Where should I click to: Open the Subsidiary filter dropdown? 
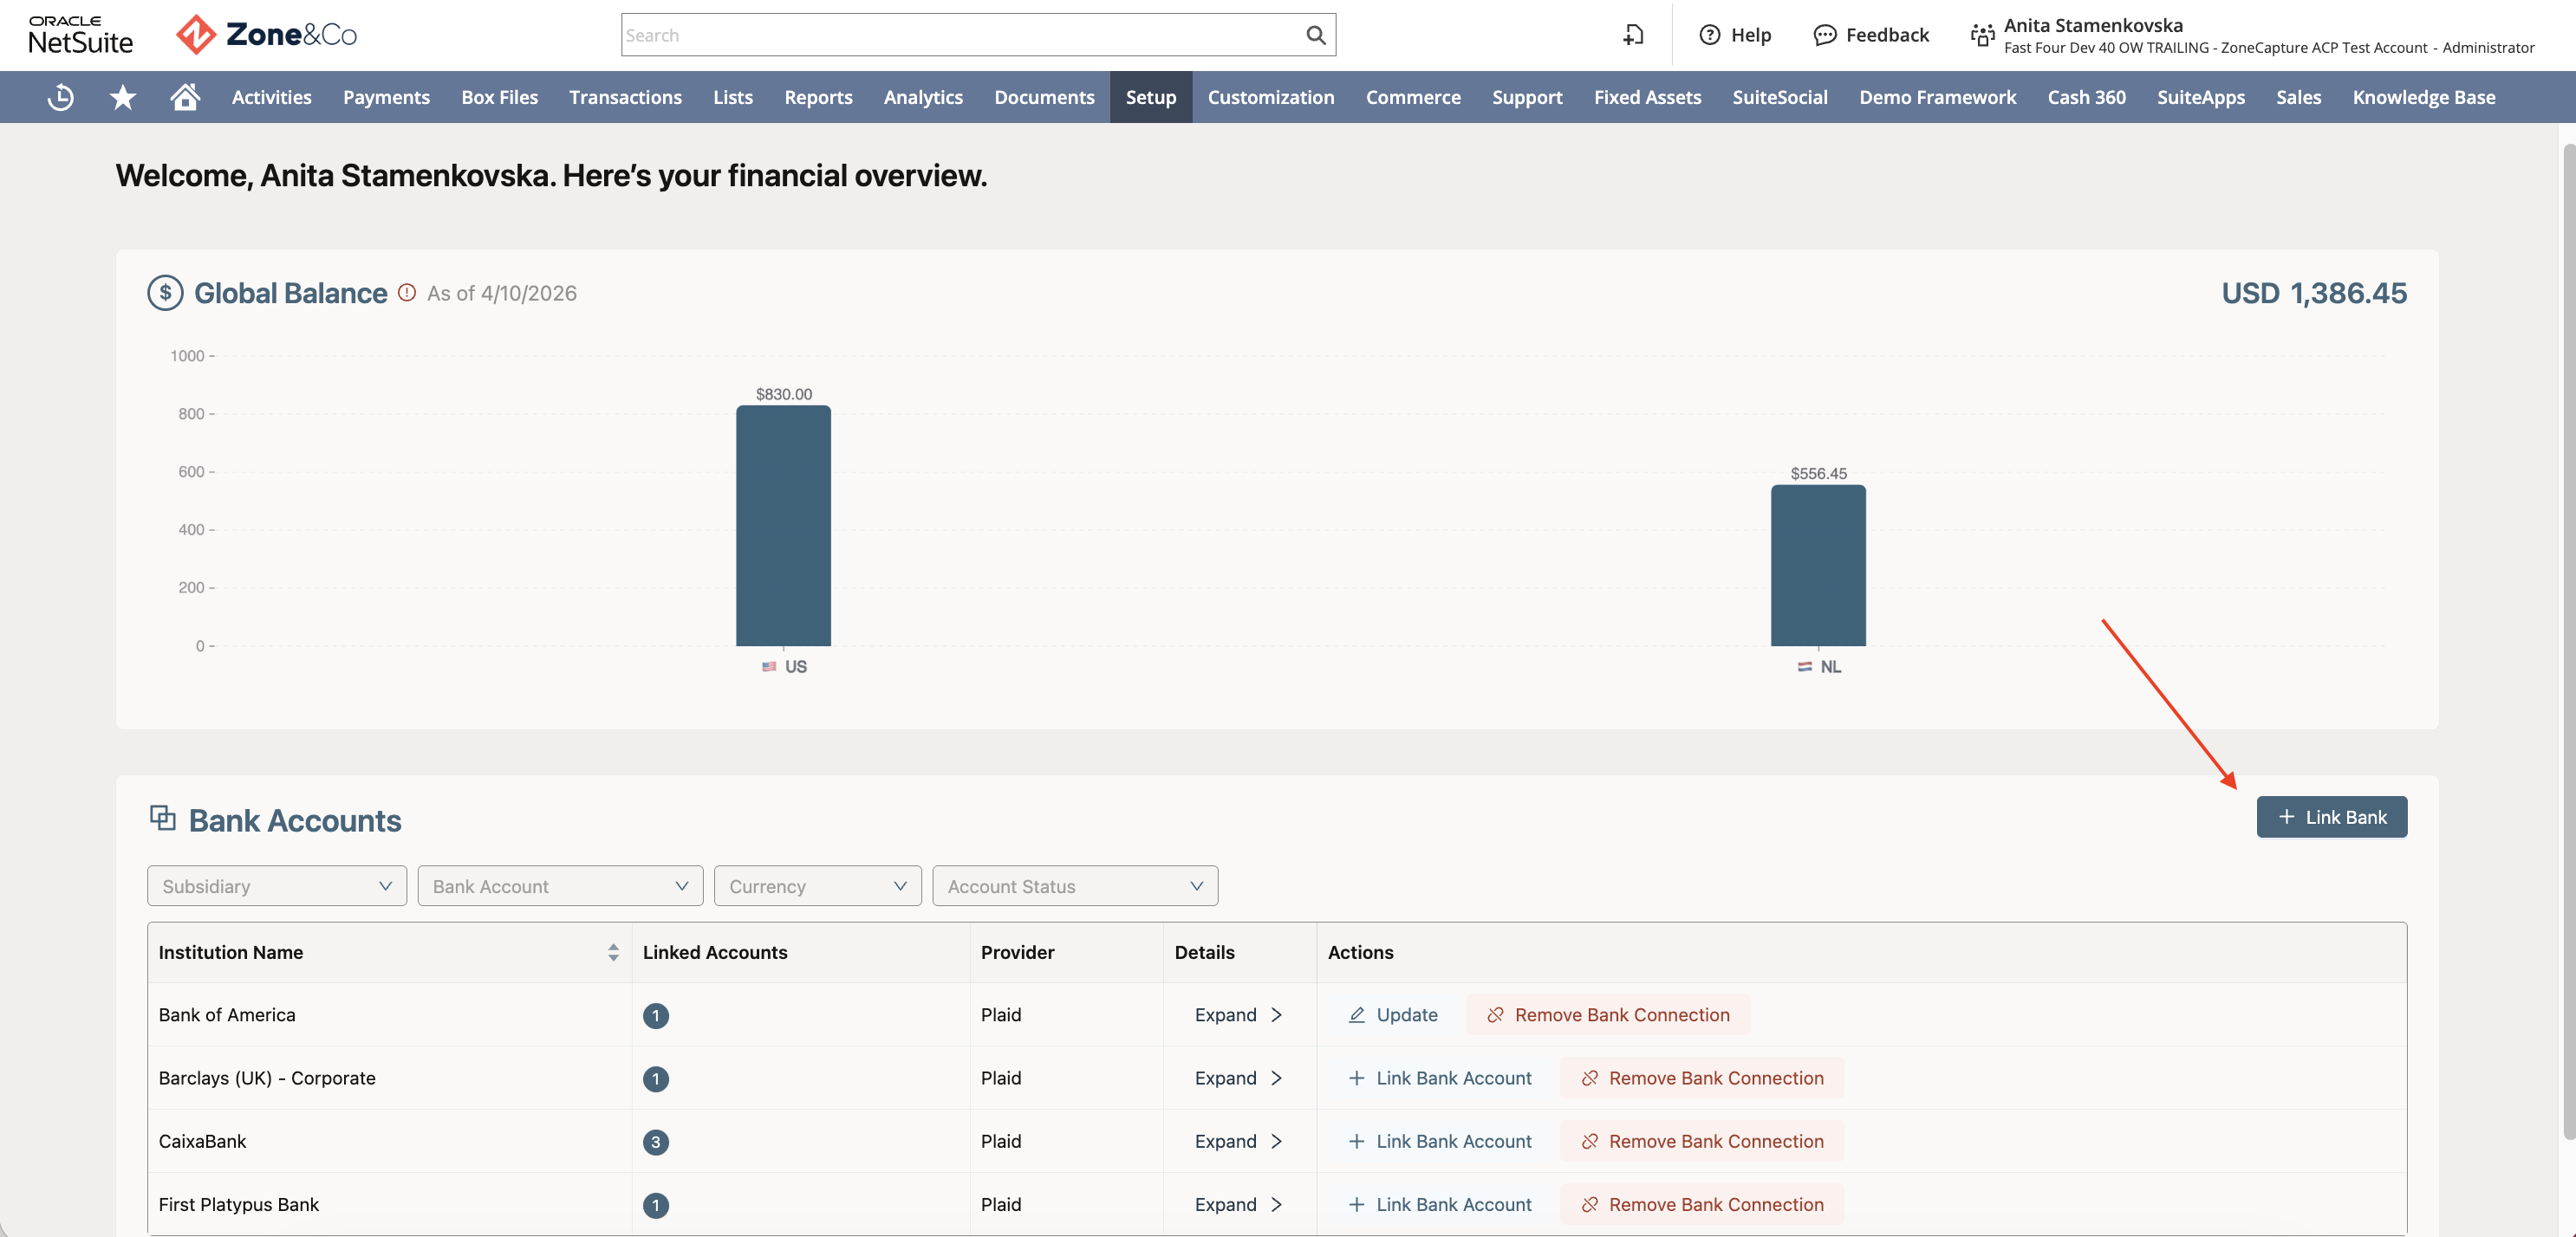[x=277, y=885]
